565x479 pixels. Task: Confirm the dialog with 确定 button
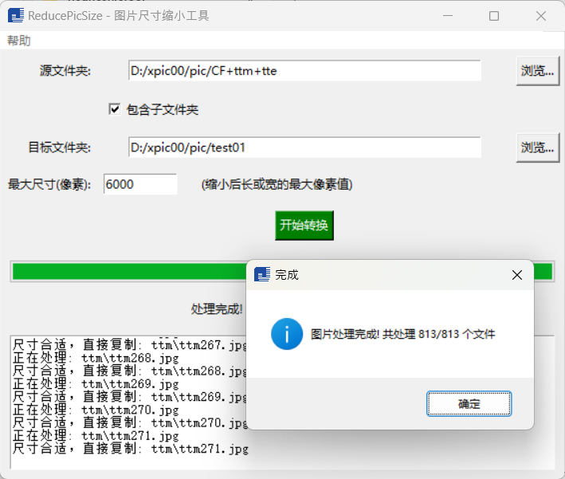(469, 403)
